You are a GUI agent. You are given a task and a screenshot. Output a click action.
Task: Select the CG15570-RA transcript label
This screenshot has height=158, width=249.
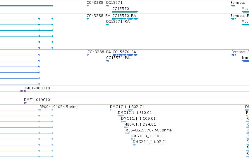124,16
